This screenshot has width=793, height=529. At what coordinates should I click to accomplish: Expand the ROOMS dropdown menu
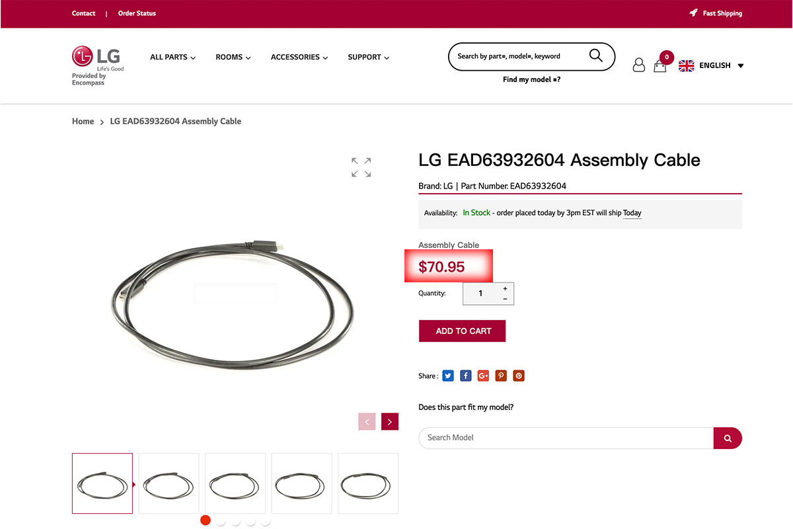[x=233, y=57]
